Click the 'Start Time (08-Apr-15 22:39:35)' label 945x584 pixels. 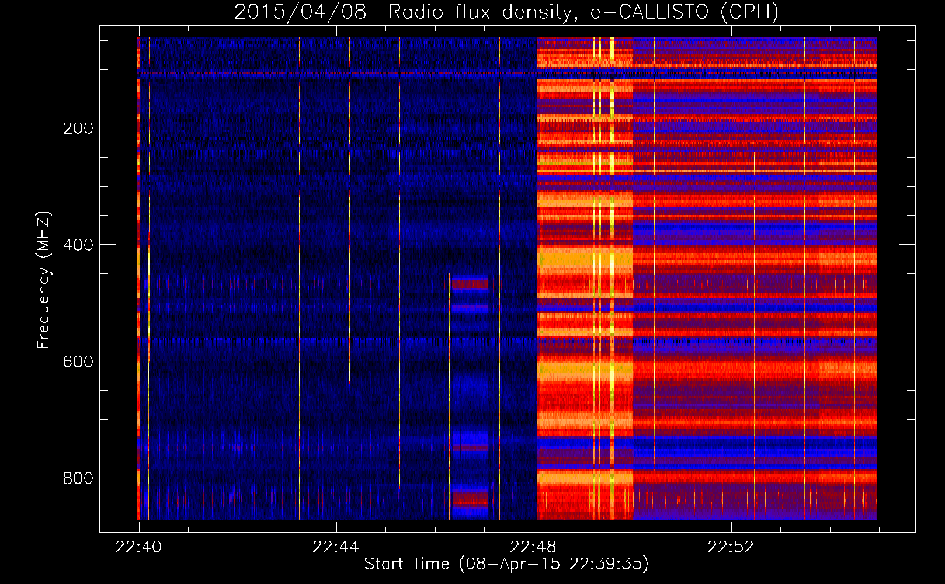coord(506,564)
